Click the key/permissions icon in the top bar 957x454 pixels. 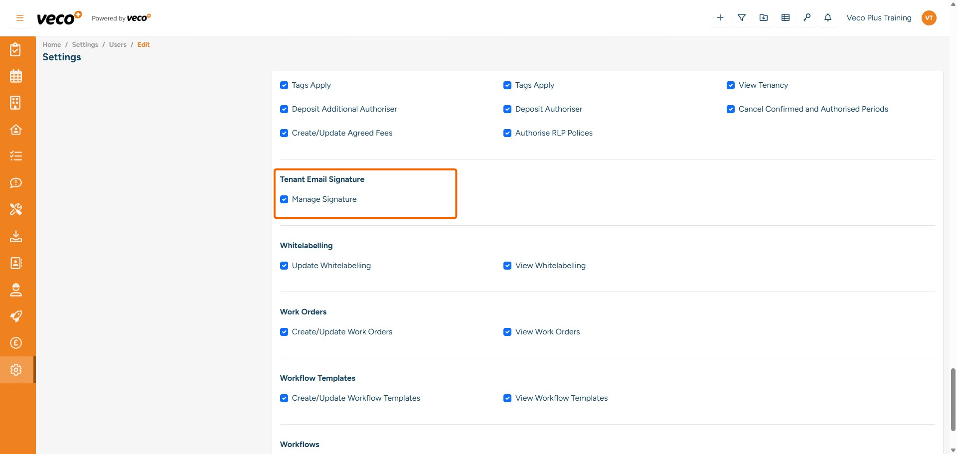pyautogui.click(x=807, y=17)
